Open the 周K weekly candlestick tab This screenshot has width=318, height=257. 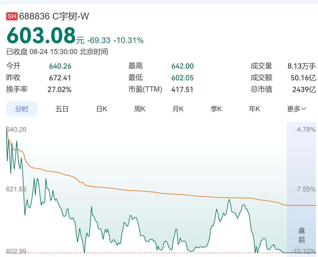[x=140, y=109]
